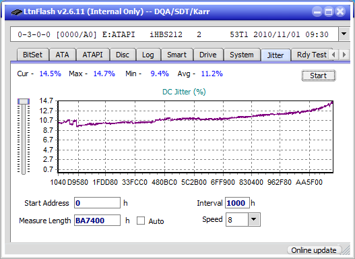Click into the Interval field

pyautogui.click(x=237, y=203)
